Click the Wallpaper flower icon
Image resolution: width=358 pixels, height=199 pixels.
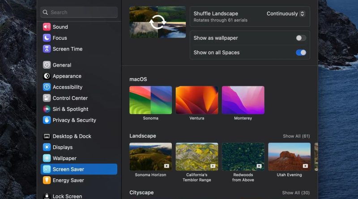(x=47, y=158)
